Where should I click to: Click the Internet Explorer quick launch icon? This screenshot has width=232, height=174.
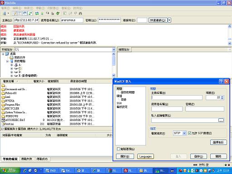(x=25, y=171)
